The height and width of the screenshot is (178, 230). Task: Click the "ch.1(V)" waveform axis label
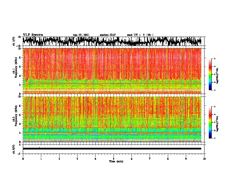(14, 41)
